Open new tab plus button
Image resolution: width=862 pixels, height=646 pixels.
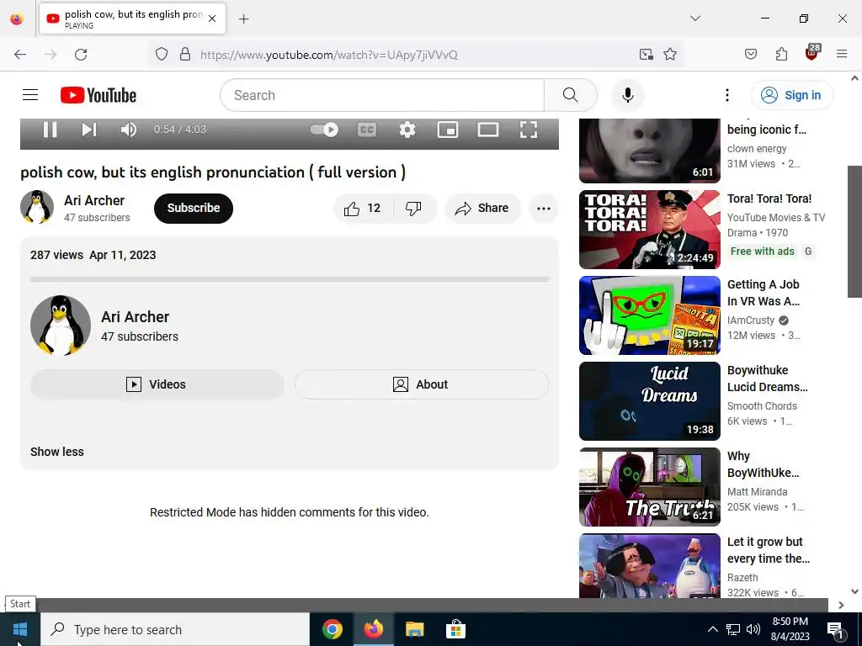click(x=243, y=19)
